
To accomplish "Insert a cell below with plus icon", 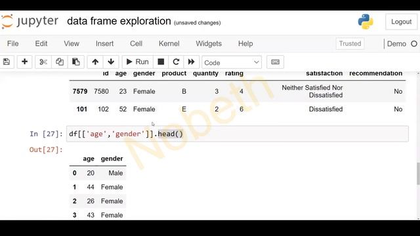I will [x=25, y=62].
